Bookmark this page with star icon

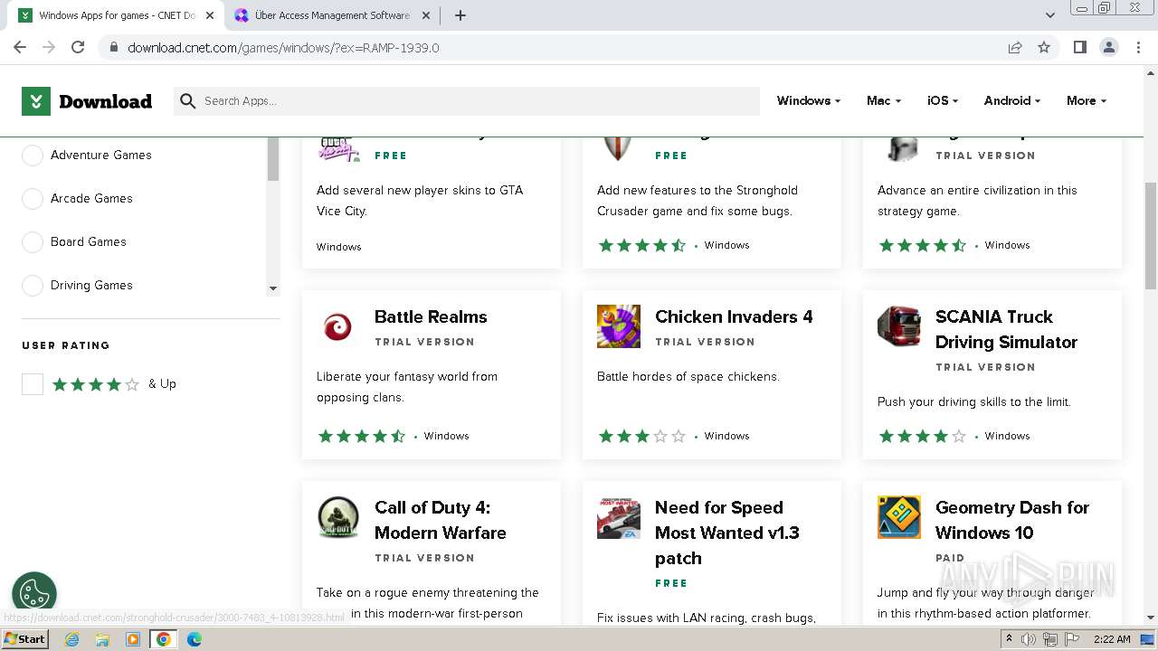pyautogui.click(x=1044, y=47)
